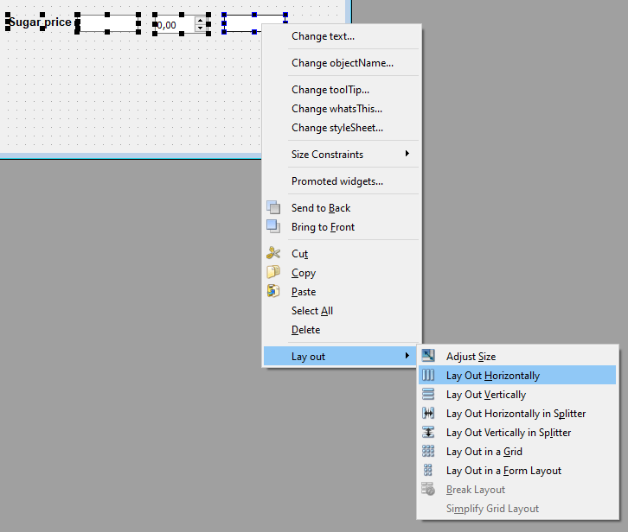Click the scissors Cut icon
Viewport: 628px width, 532px height.
(x=273, y=253)
